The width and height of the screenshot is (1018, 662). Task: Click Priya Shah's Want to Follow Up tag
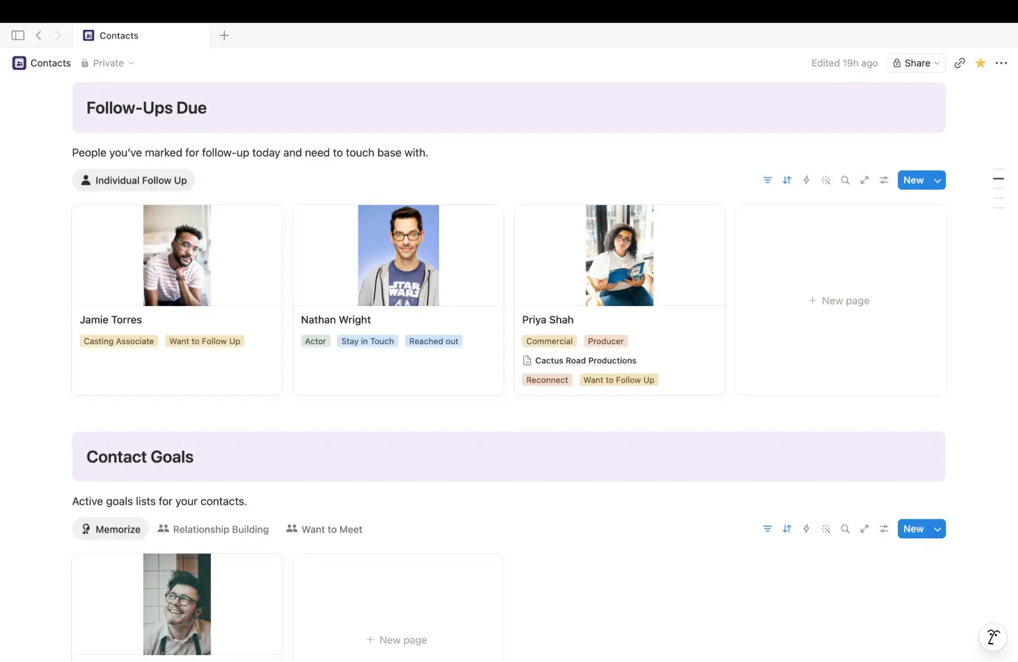[619, 380]
